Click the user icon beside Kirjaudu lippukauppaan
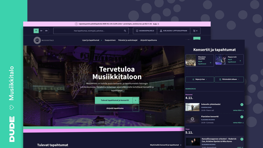This screenshot has width=263, height=148. 161,31
